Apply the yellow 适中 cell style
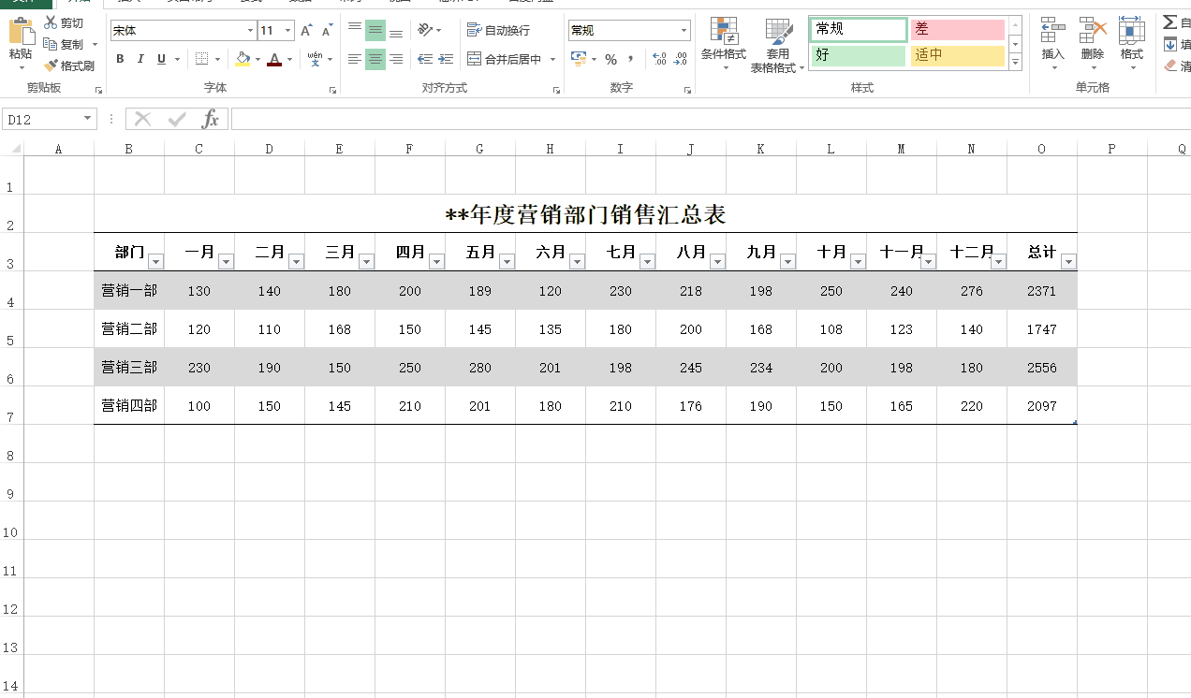1191x698 pixels. tap(958, 55)
